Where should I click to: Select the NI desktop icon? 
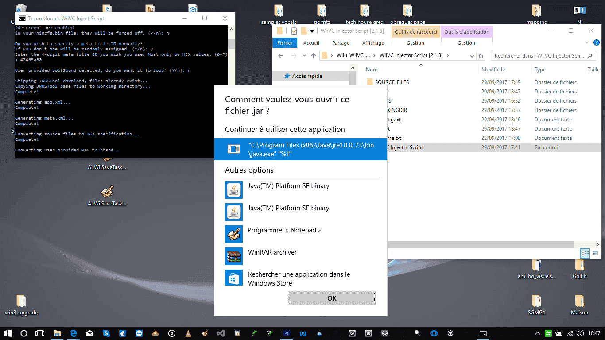pos(579,14)
